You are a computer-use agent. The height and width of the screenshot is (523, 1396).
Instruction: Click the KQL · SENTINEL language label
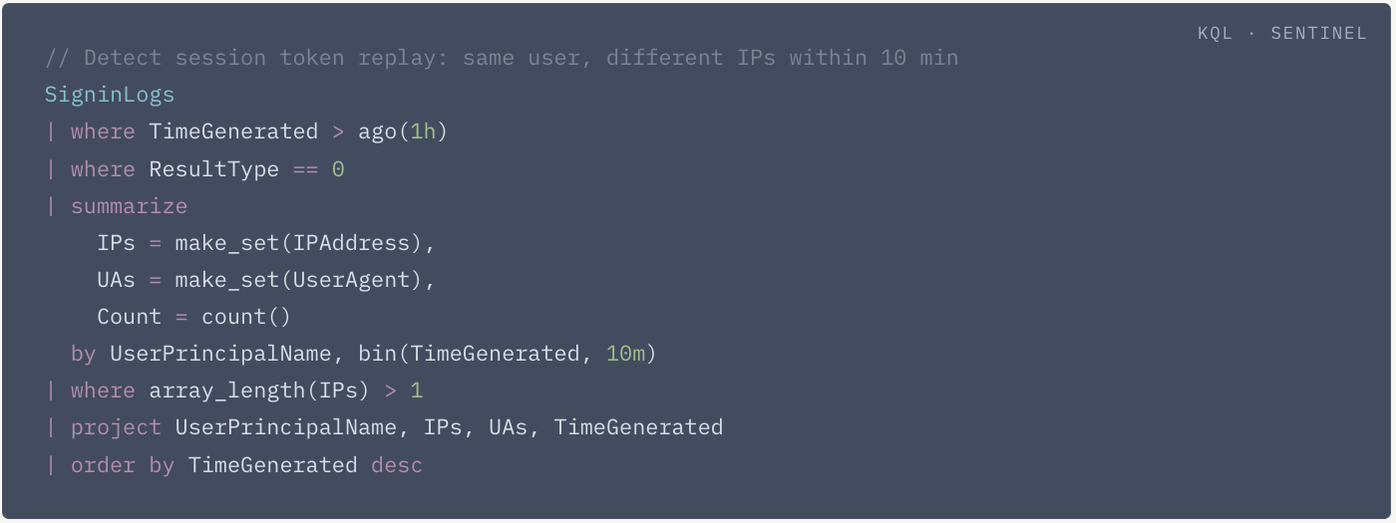point(1281,34)
